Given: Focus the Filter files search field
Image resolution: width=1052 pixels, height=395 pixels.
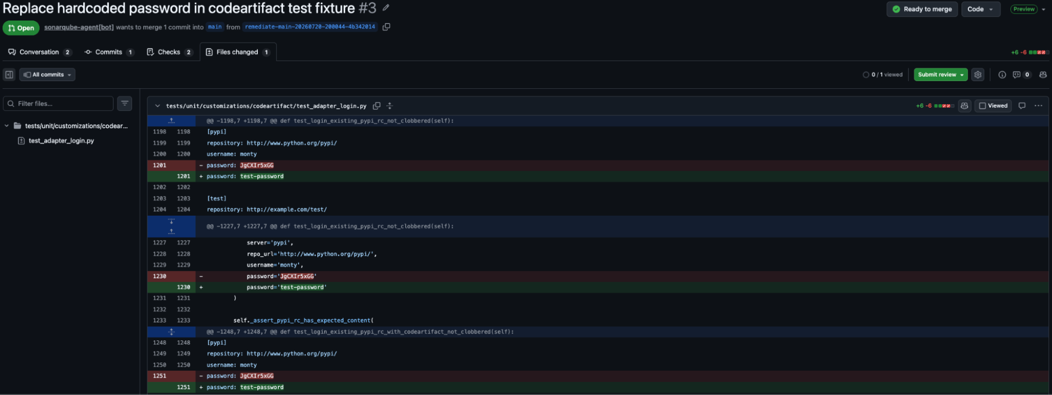Looking at the screenshot, I should click(x=58, y=104).
